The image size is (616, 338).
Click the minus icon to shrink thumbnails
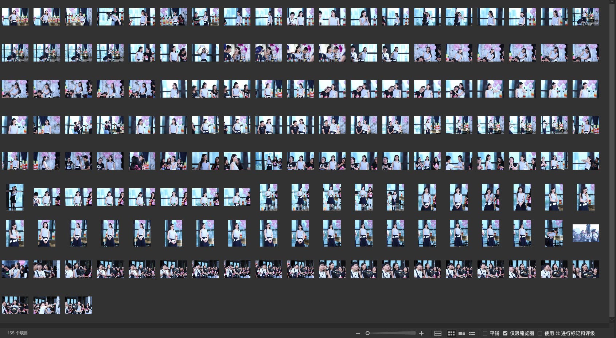click(358, 333)
